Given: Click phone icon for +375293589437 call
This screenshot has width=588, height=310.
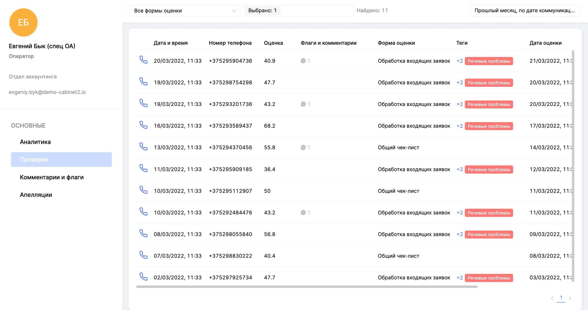Looking at the screenshot, I should point(143,125).
